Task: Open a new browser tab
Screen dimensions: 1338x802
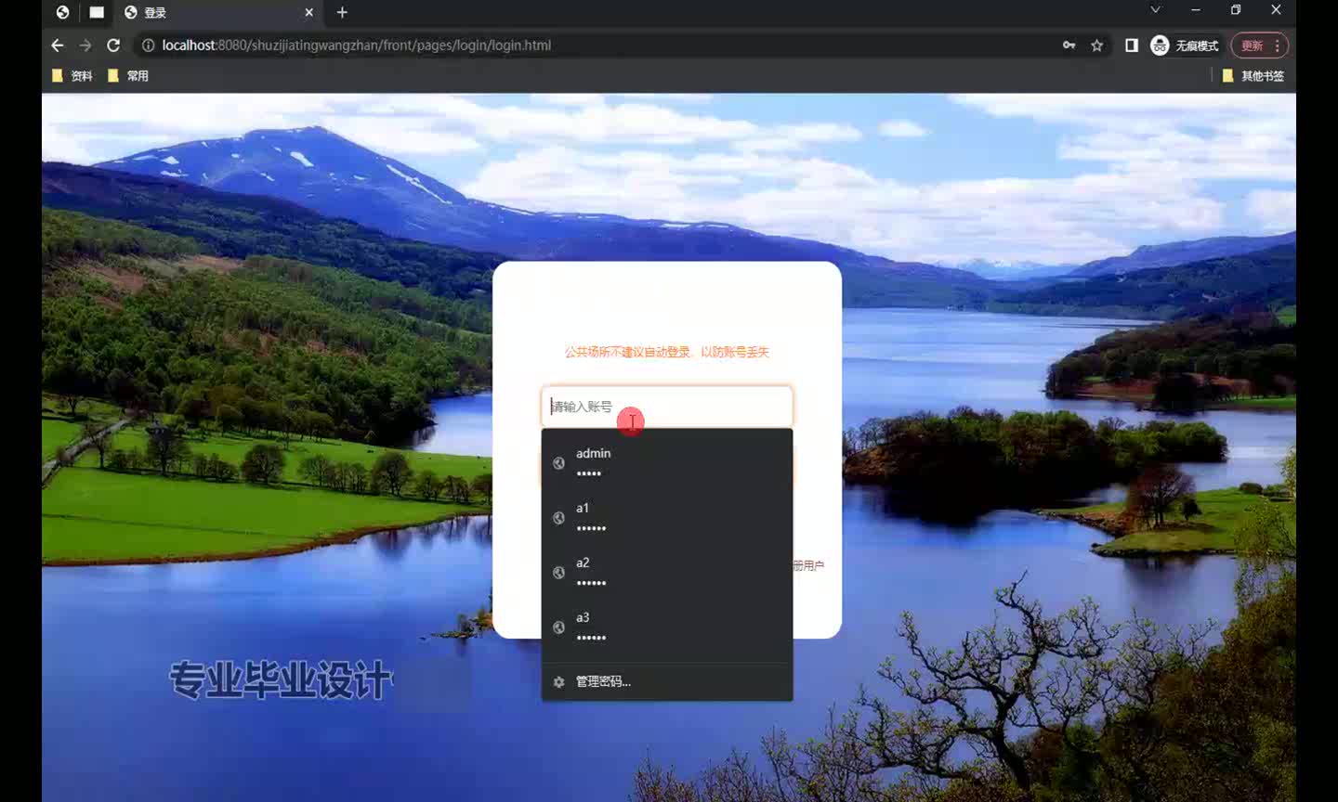Action: pyautogui.click(x=342, y=12)
